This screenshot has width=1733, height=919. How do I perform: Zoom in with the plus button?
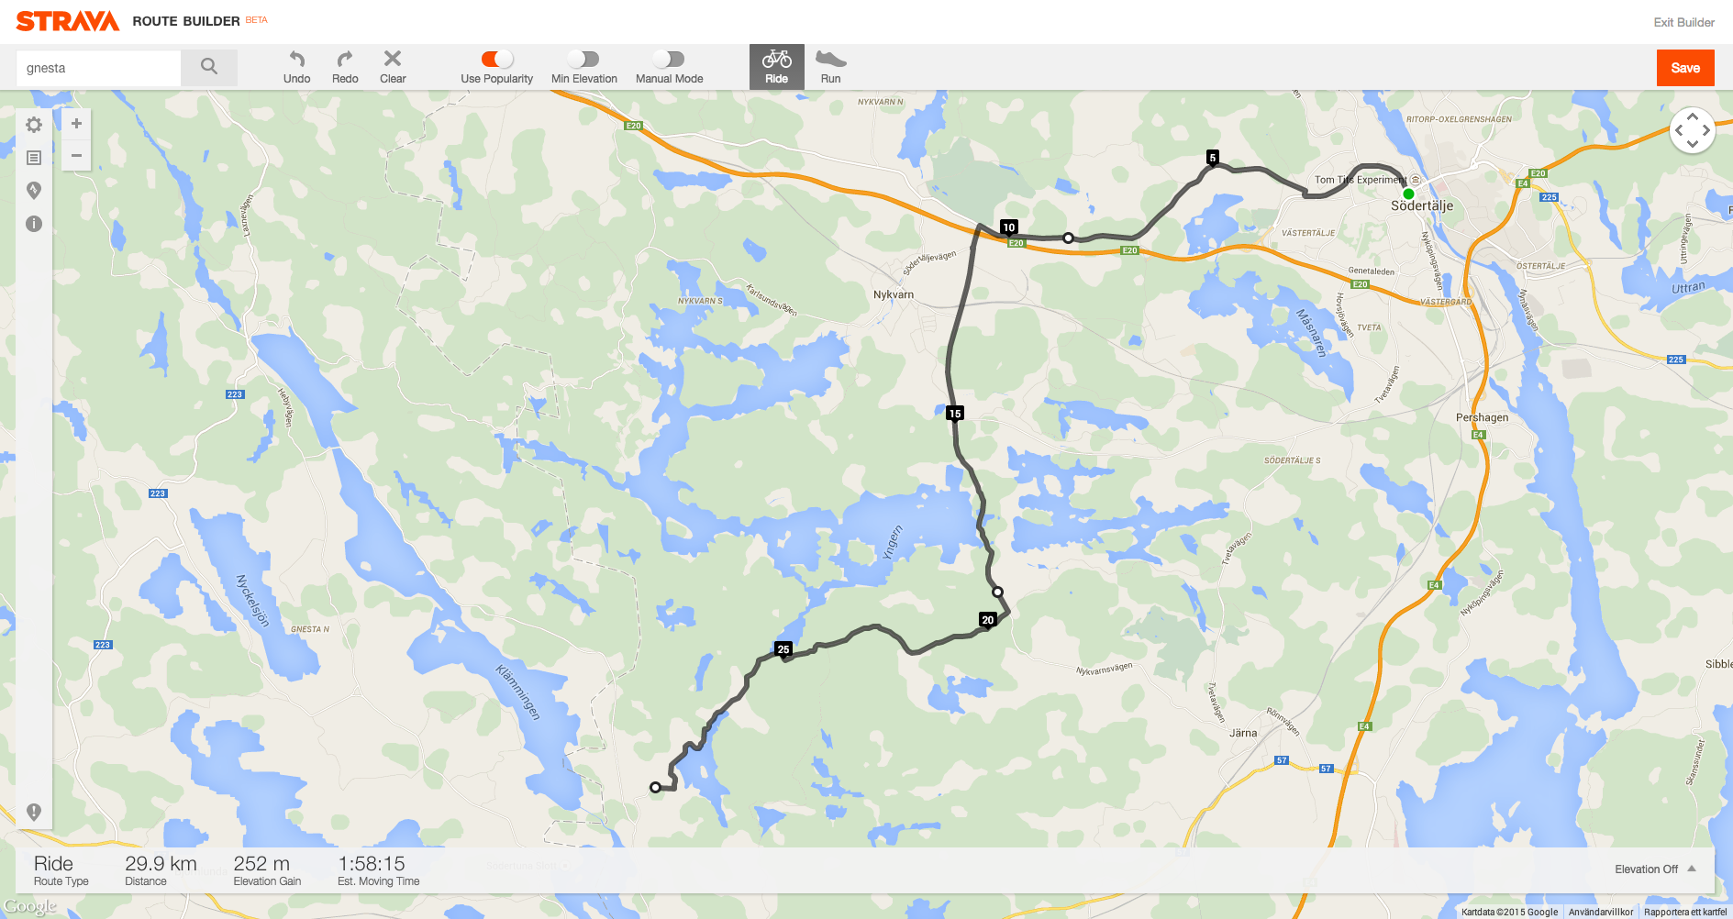(76, 124)
